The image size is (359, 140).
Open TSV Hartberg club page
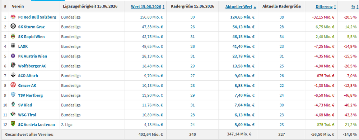(x=31, y=95)
